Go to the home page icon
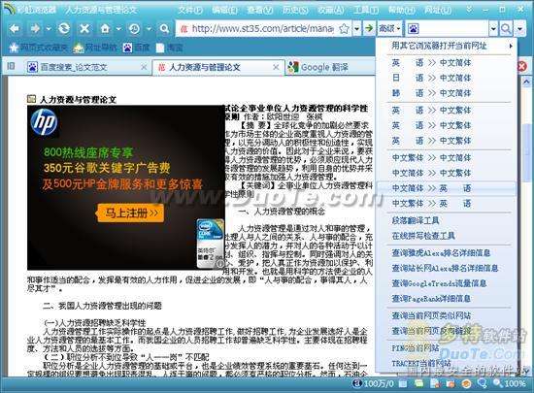 click(x=105, y=29)
